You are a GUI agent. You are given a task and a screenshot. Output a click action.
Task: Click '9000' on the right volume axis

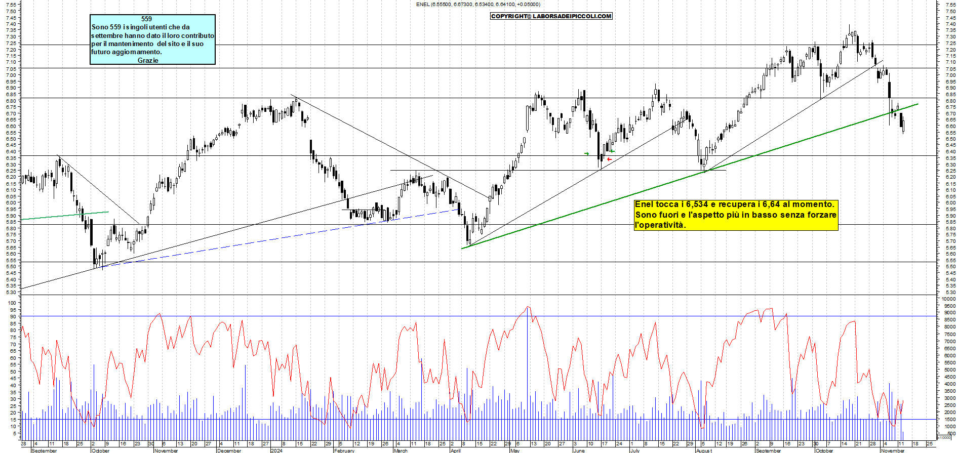click(x=950, y=312)
